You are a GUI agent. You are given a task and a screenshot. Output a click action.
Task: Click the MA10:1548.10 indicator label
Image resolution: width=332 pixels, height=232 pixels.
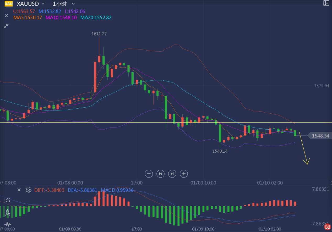tap(61, 18)
